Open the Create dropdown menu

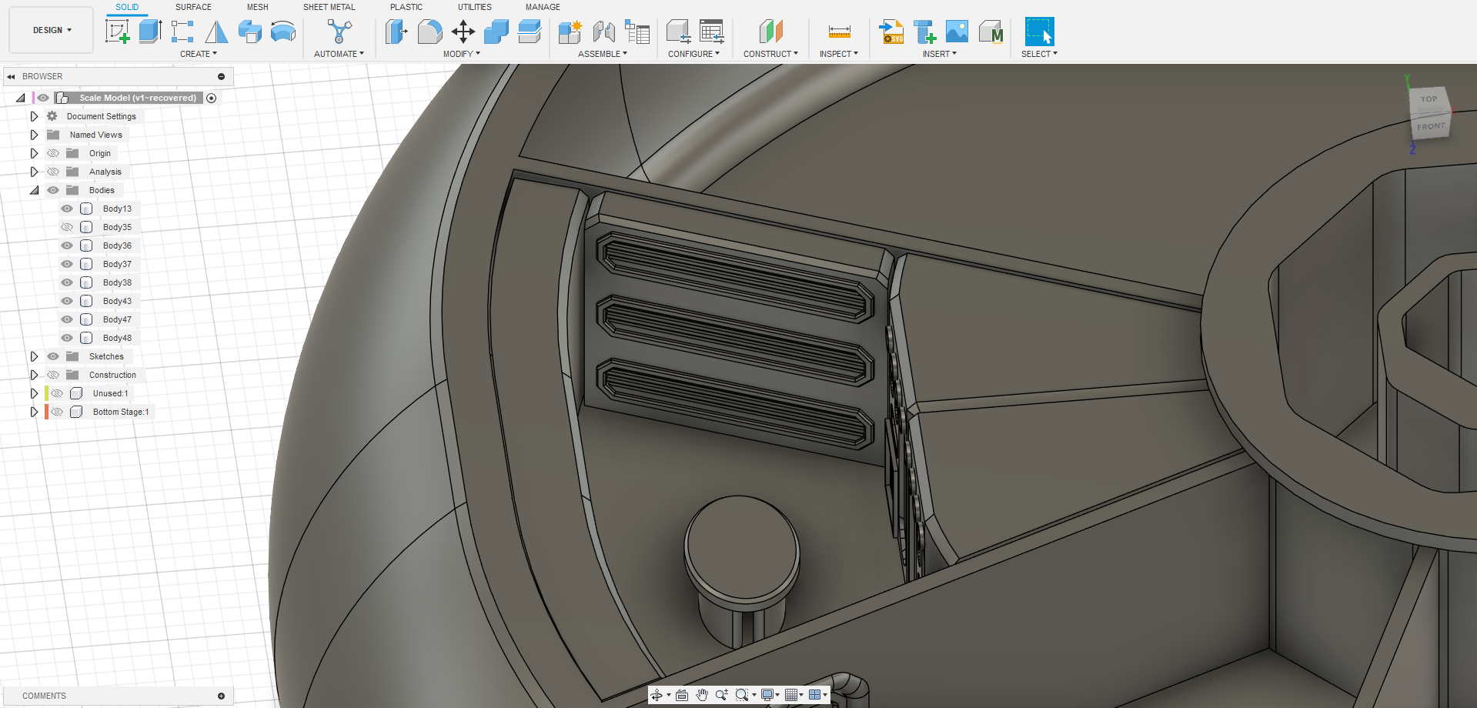point(199,54)
